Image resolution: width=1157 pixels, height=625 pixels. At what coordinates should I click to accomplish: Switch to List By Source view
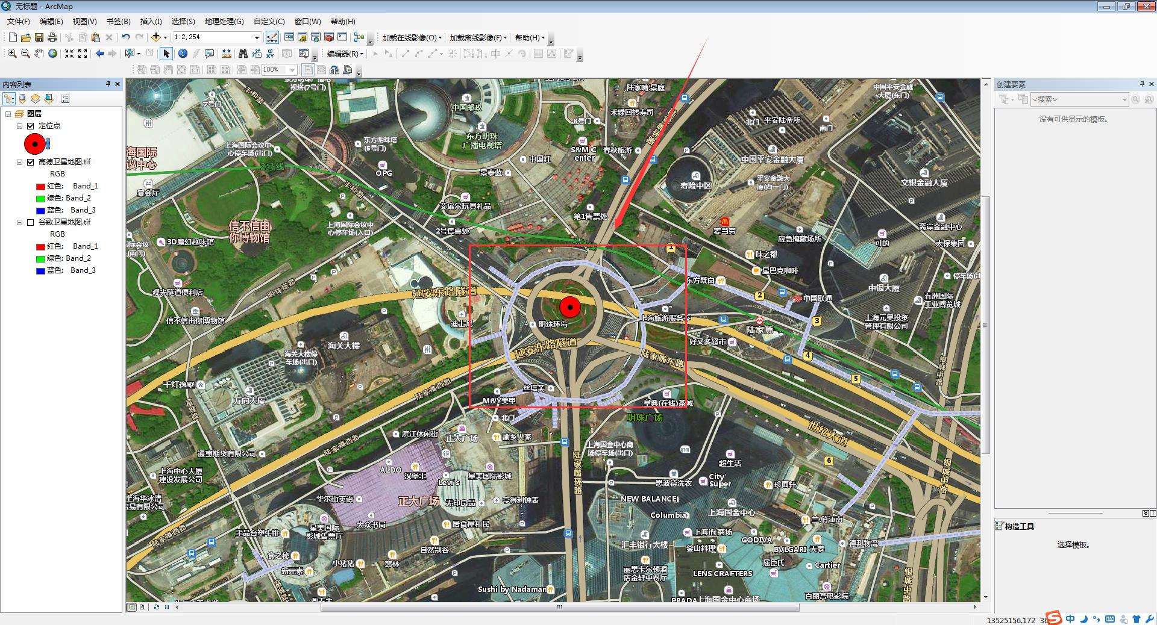22,99
